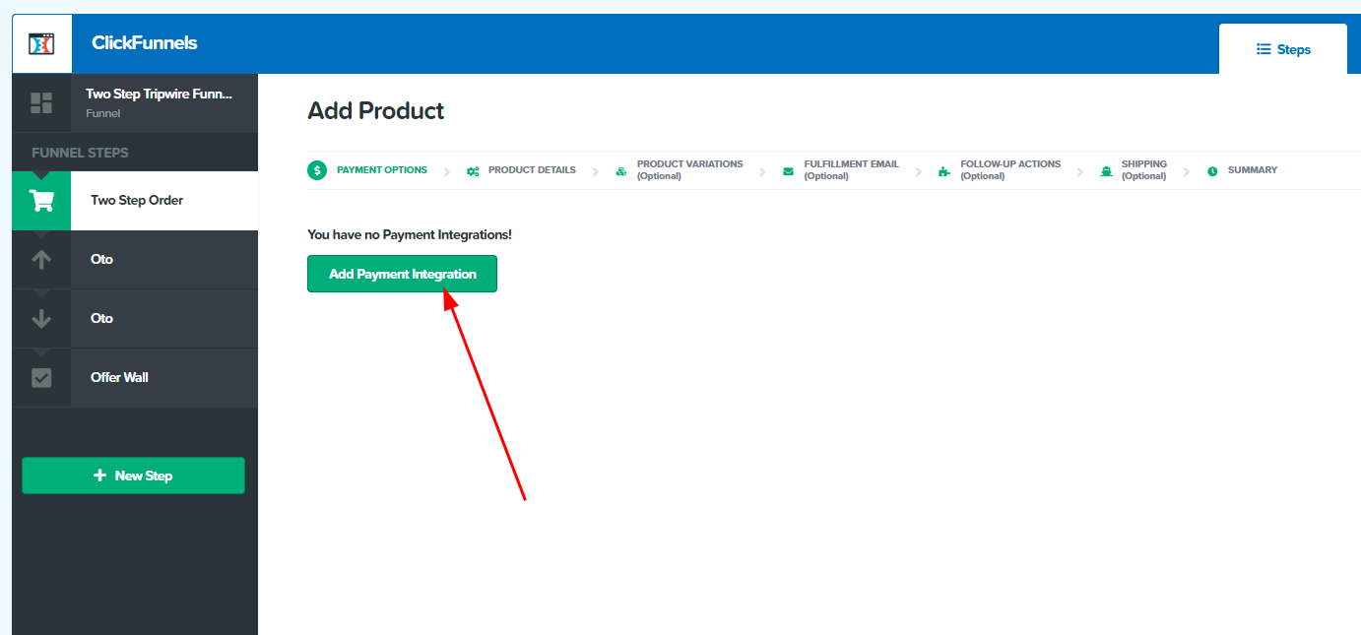Open the Steps tab

(1283, 49)
